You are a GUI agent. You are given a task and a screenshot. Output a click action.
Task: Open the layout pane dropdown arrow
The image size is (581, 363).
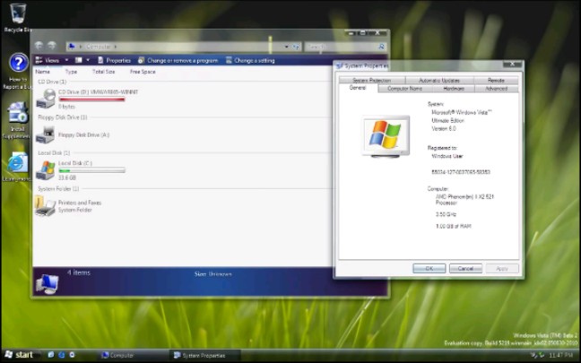[x=88, y=60]
